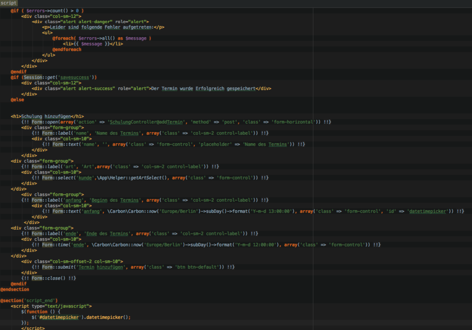This screenshot has height=330, width=472.
Task: Click the 'Y-m-d 13:00:00' format string
Action: coord(271,211)
